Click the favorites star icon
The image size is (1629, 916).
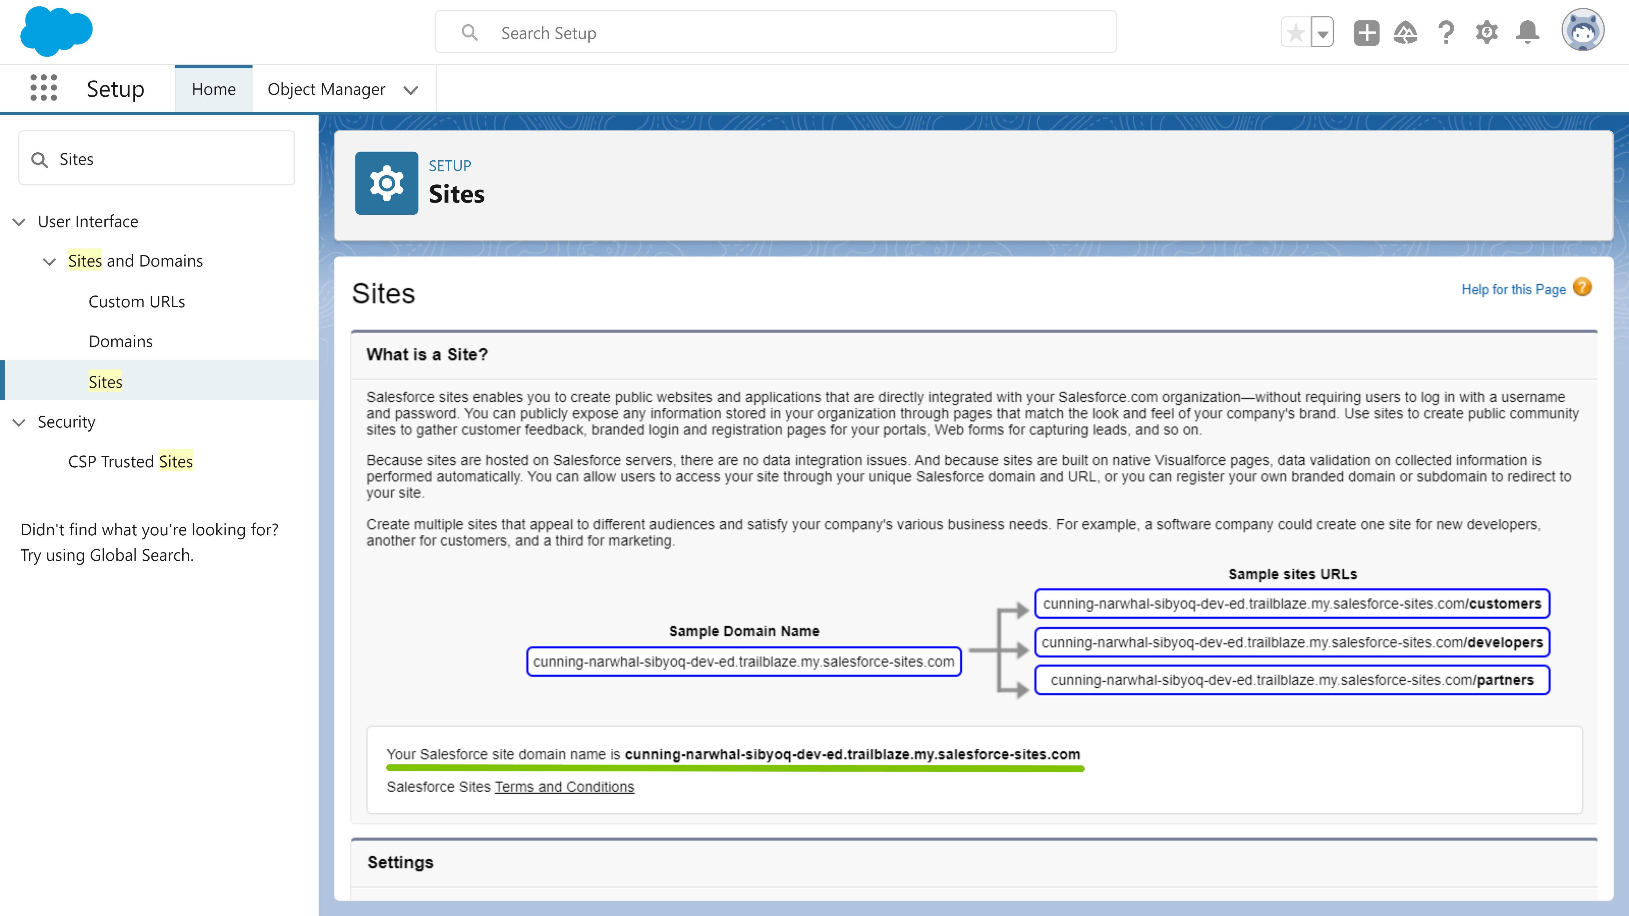pos(1296,33)
